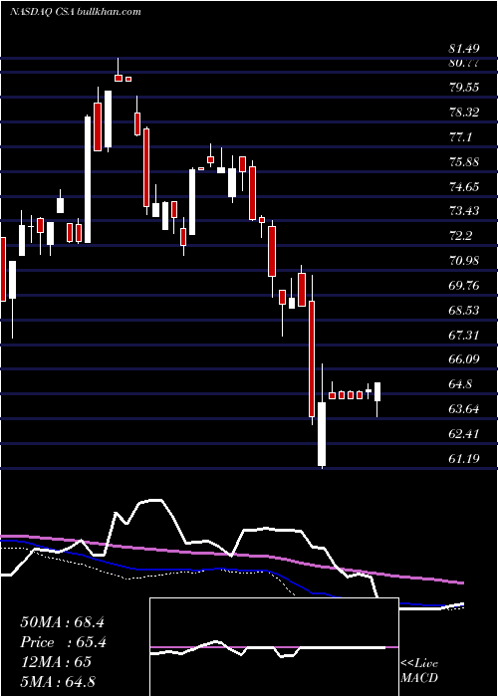This screenshot has height=697, width=498.
Task: Click the 70.98 price axis label
Action: 464,261
